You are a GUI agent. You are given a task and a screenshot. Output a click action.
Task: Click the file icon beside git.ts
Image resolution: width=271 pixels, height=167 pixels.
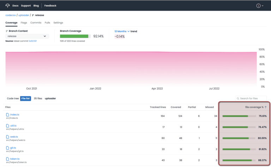click(7, 148)
